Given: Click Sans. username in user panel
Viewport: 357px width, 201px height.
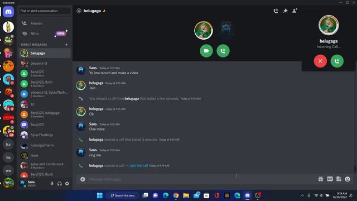Looking at the screenshot, I should [32, 182].
